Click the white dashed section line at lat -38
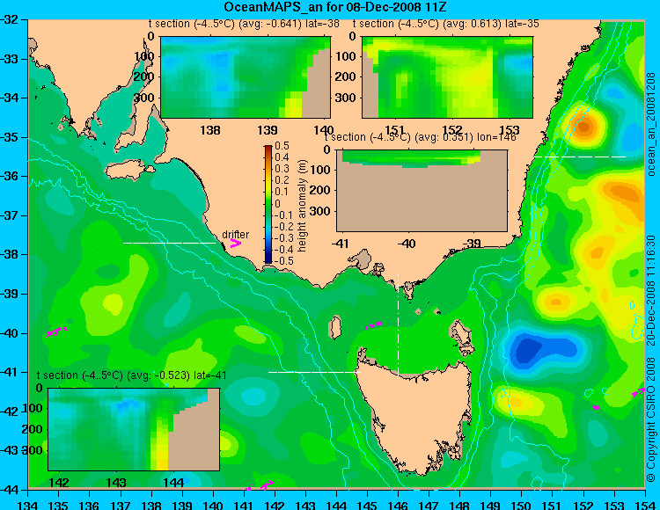 (x=169, y=243)
